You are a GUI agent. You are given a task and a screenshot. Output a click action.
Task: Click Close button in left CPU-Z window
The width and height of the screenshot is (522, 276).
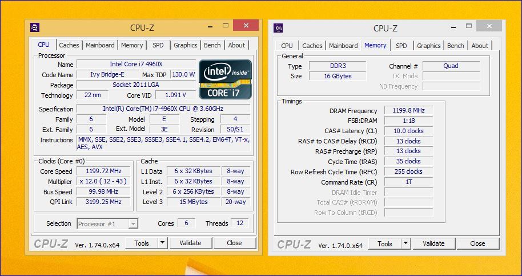coord(234,243)
